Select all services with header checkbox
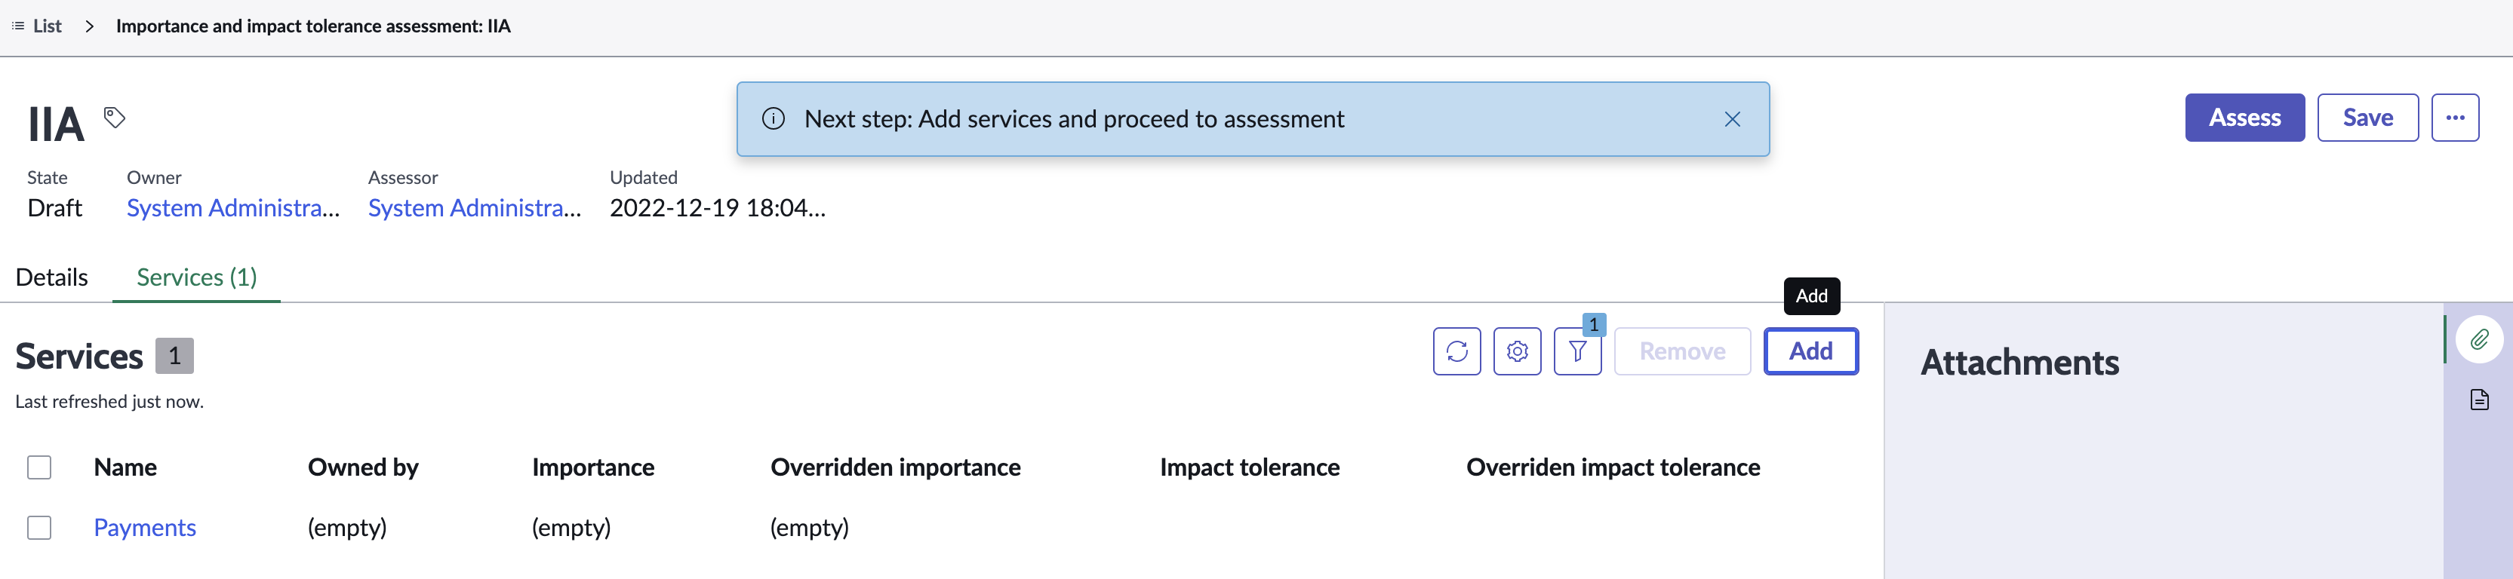This screenshot has width=2513, height=579. coord(39,468)
